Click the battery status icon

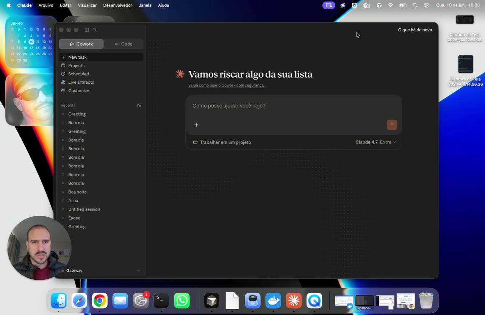(x=403, y=5)
